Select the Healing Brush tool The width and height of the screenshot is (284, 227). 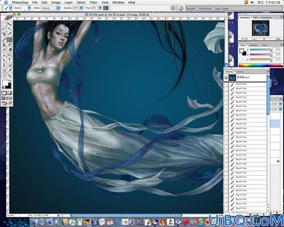coord(4,40)
